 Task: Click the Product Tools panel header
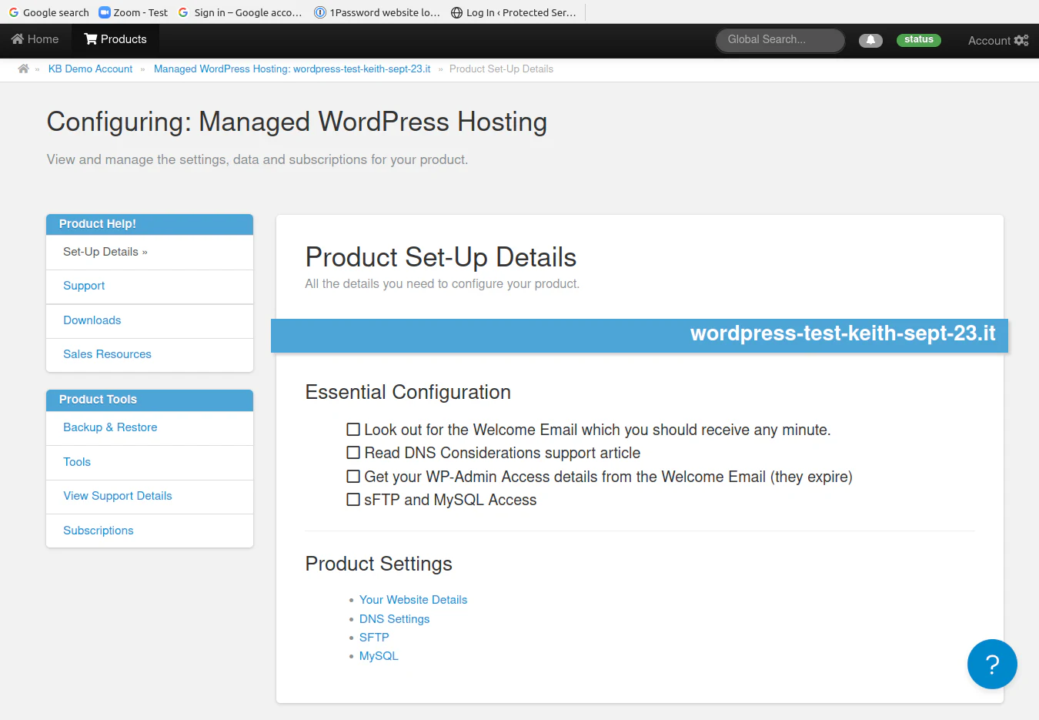[x=149, y=400]
